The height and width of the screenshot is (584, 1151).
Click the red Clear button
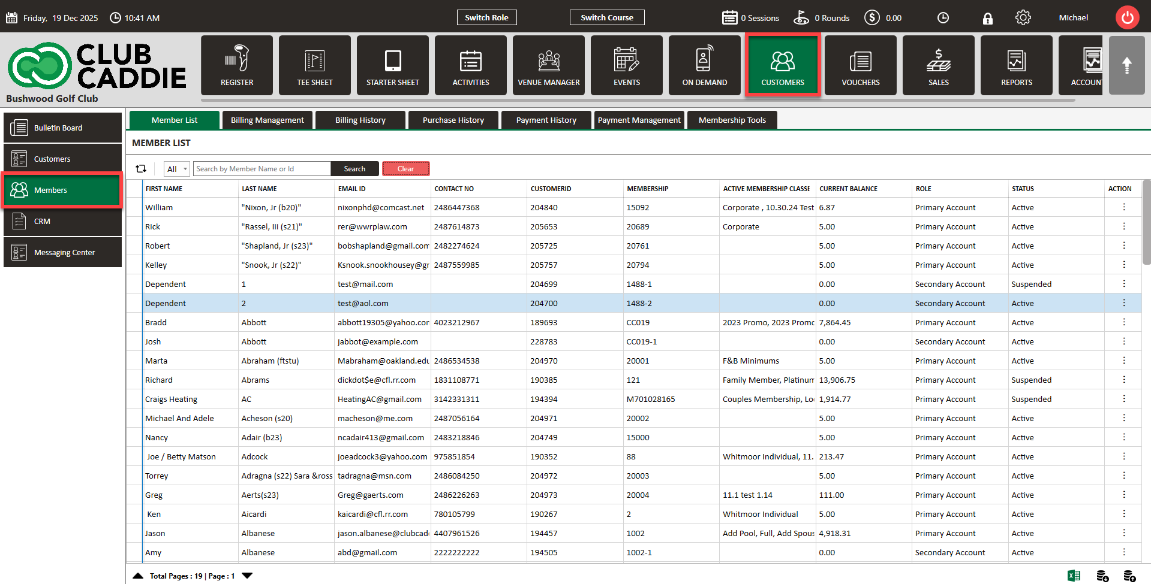(405, 169)
